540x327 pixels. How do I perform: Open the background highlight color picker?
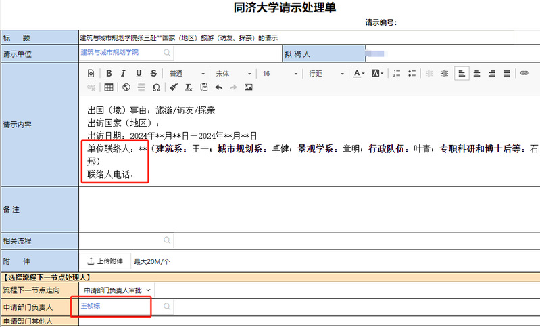pyautogui.click(x=377, y=73)
